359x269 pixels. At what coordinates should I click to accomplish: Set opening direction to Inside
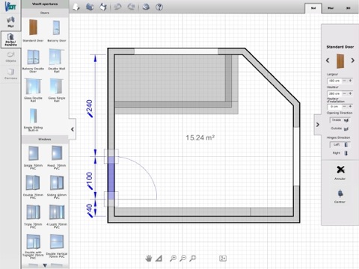pos(340,120)
